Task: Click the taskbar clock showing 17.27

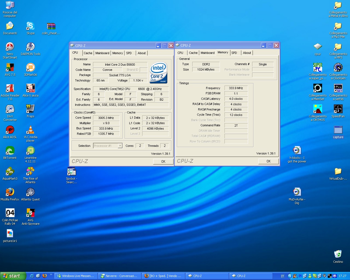Action: click(342, 276)
